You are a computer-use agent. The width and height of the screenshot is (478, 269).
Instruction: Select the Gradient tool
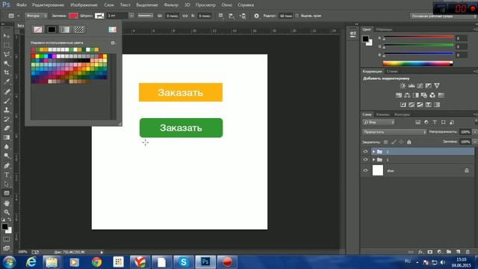click(7, 137)
